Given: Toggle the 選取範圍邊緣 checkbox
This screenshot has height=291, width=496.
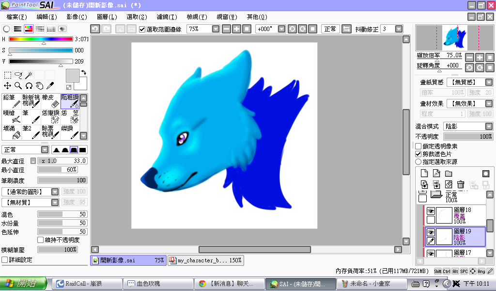Looking at the screenshot, I should click(x=142, y=29).
